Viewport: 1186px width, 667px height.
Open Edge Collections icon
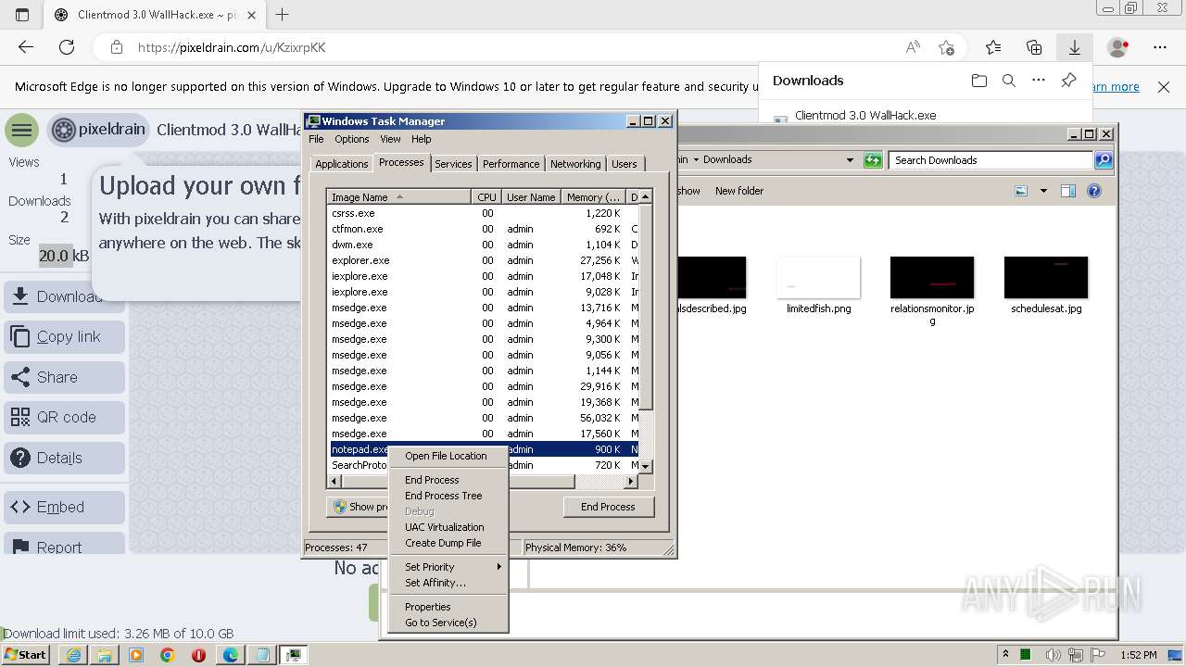tap(1034, 47)
